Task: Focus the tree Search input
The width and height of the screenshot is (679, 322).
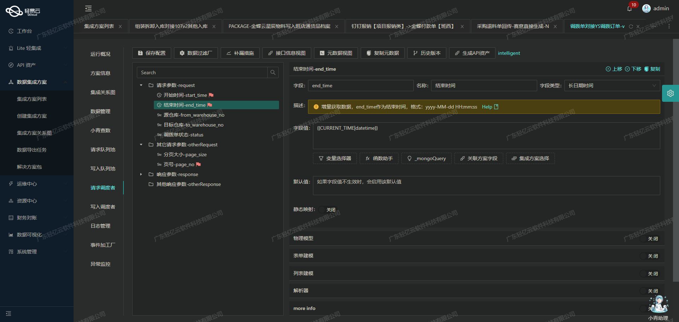Action: pyautogui.click(x=202, y=72)
